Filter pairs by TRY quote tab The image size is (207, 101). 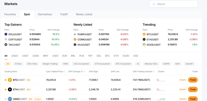[x=90, y=56]
